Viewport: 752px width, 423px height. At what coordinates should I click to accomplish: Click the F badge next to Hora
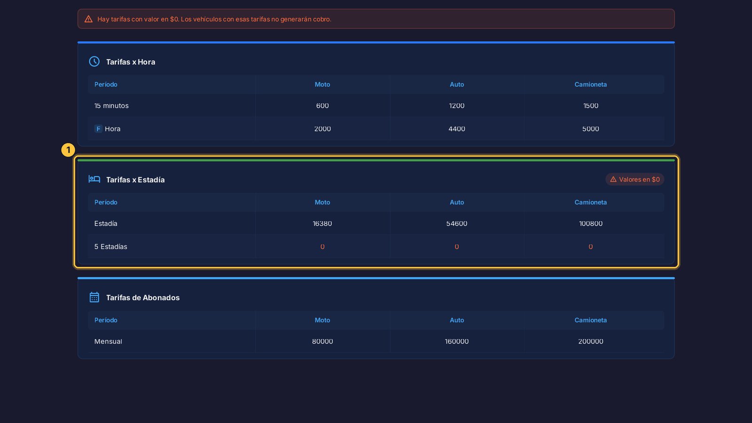[98, 129]
